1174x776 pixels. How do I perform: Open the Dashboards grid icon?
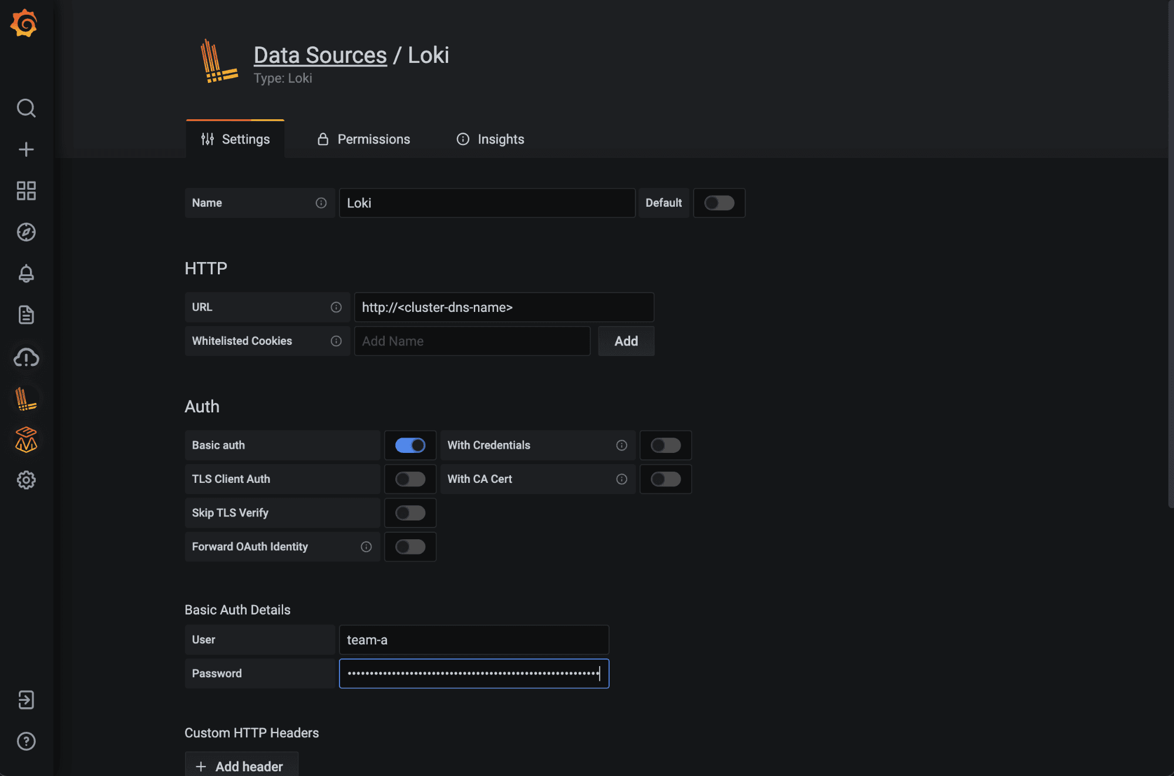[26, 190]
